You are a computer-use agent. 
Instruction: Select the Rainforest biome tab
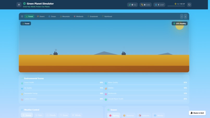(107, 16)
